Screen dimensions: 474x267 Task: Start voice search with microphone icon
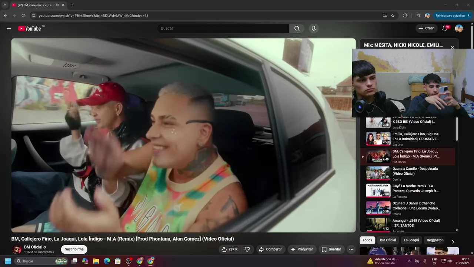pyautogui.click(x=314, y=29)
